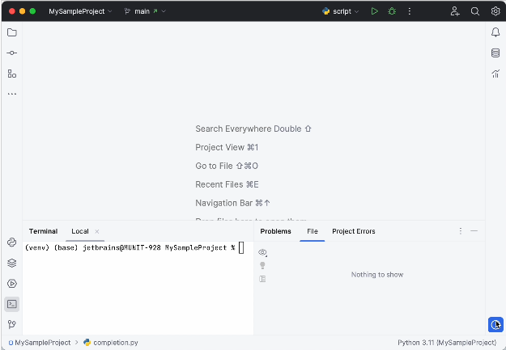This screenshot has height=350, width=506.
Task: Open the main branch dropdown
Action: [145, 11]
